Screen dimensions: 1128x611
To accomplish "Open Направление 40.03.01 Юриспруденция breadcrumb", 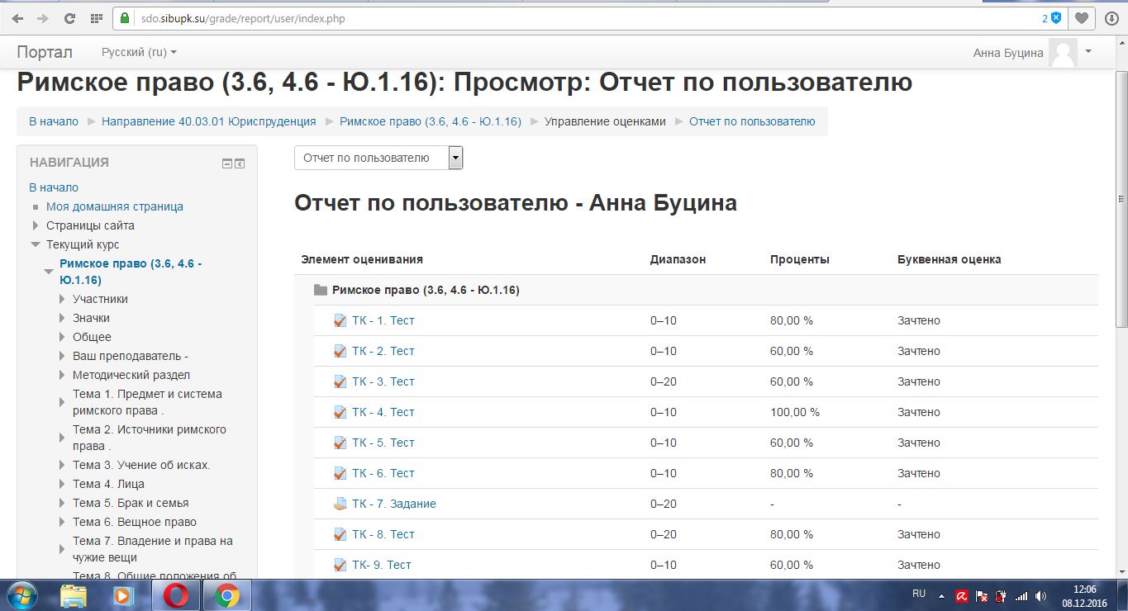I will [x=208, y=121].
